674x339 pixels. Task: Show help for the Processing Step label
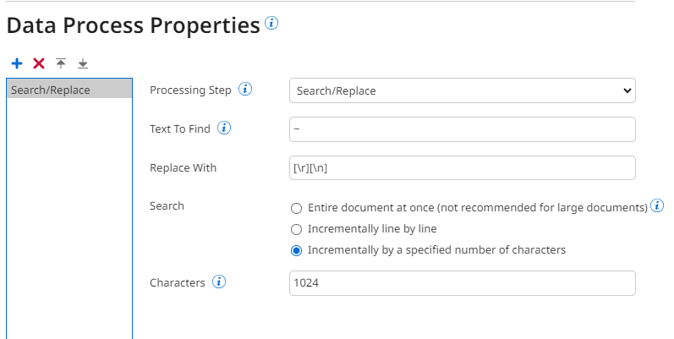coord(245,89)
